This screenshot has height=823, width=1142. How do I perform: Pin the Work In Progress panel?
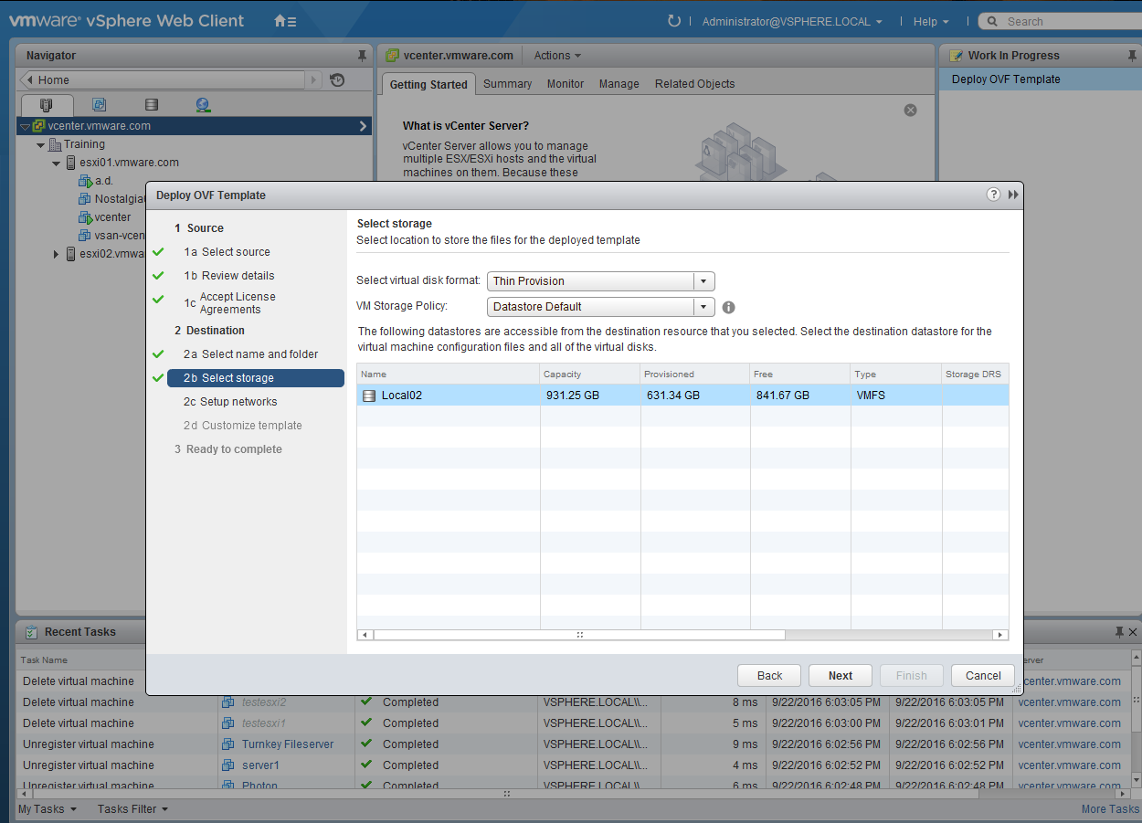1133,56
